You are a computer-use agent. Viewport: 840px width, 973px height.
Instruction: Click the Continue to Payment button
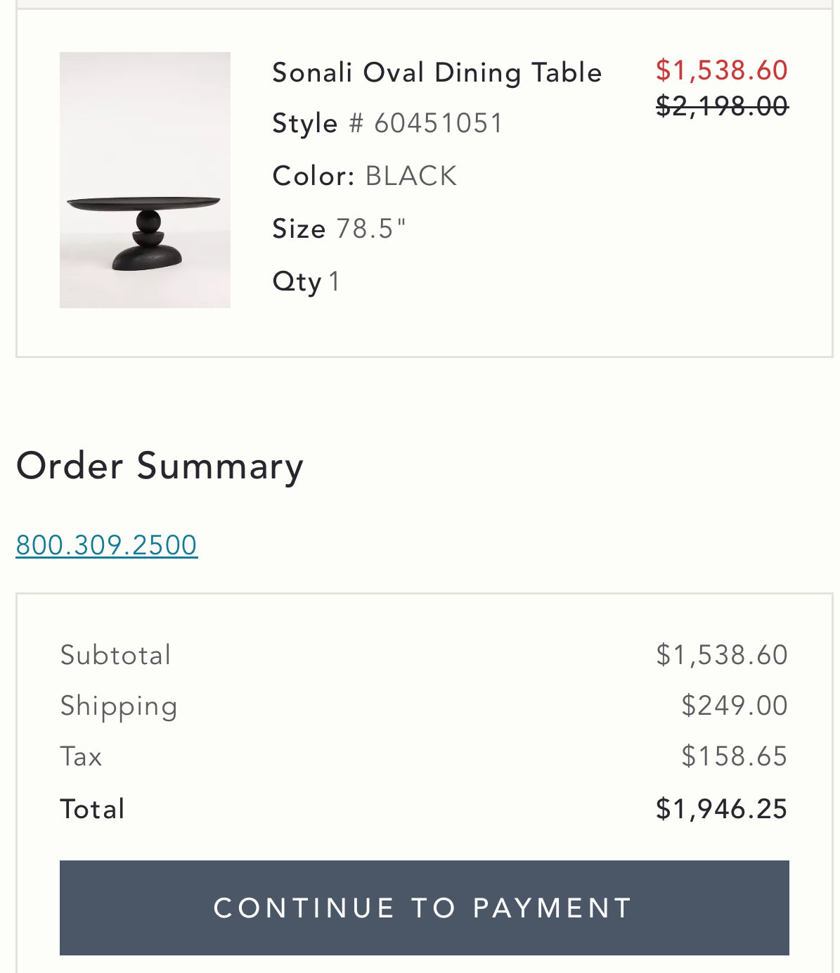(x=424, y=908)
